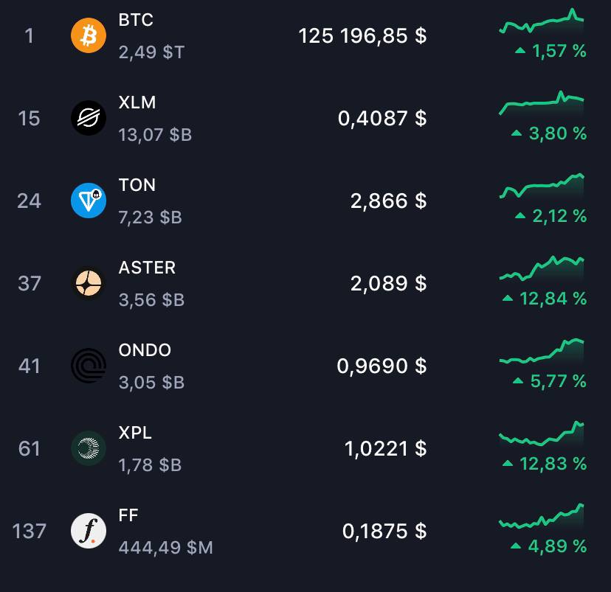The height and width of the screenshot is (592, 611).
Task: Click the orange Bitcoin coin icon
Action: pos(89,35)
